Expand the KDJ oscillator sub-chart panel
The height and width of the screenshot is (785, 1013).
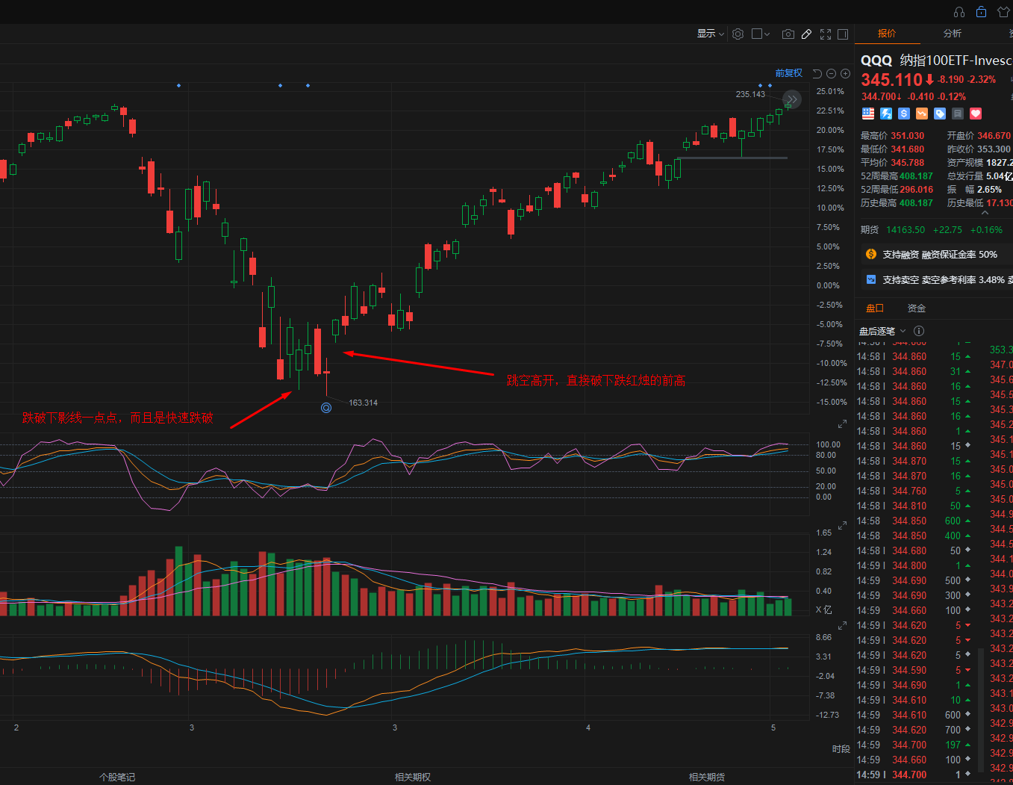842,424
